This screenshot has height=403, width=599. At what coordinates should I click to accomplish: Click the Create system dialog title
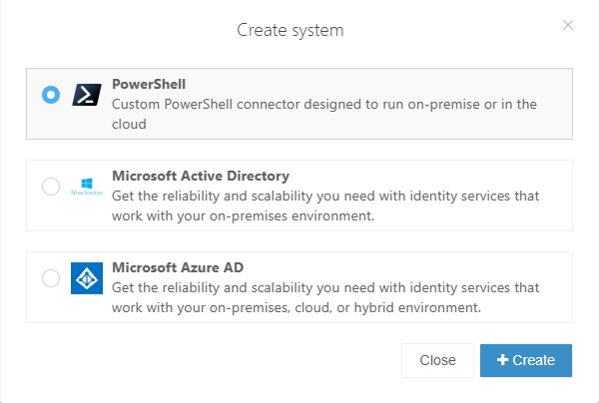[290, 30]
